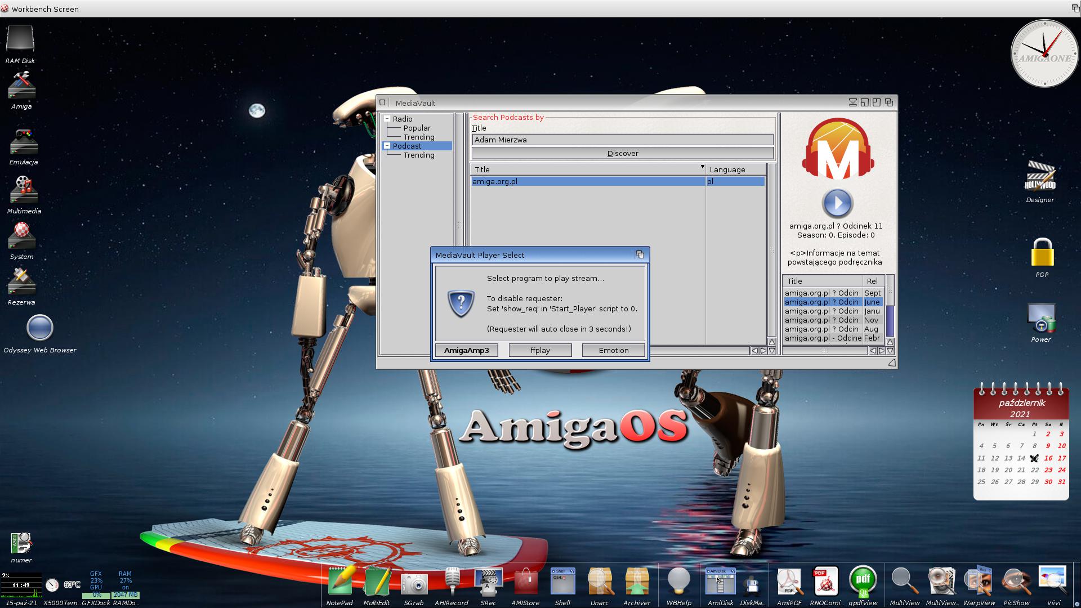Click the podcast Title search field

pyautogui.click(x=622, y=140)
